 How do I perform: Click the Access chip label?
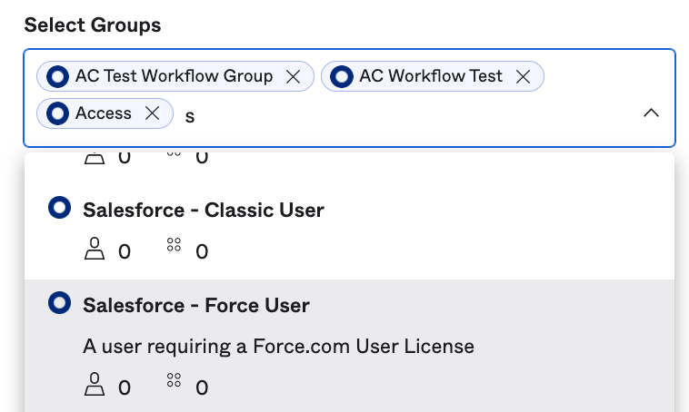pos(104,113)
